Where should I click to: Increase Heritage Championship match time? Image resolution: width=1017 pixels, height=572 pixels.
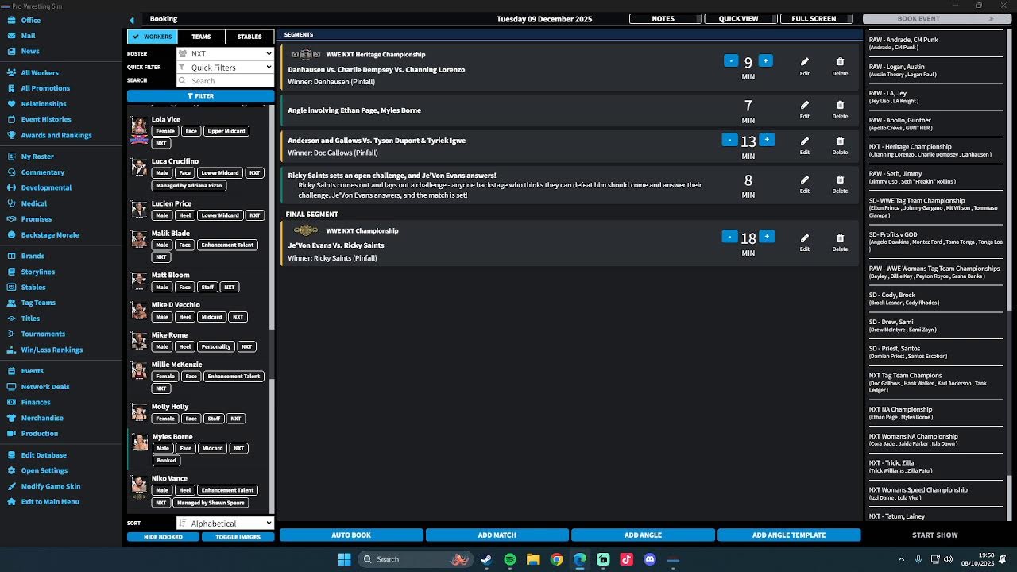pyautogui.click(x=765, y=61)
